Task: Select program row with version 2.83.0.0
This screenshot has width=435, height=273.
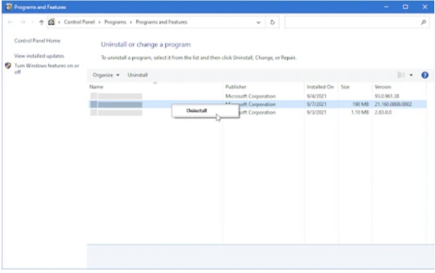Action: (x=258, y=113)
